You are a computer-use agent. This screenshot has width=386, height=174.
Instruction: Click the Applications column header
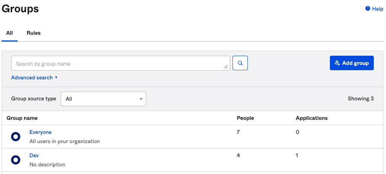click(312, 118)
